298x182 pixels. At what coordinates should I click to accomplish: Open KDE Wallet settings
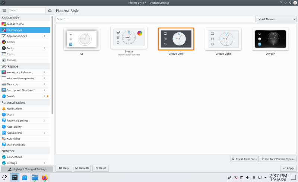coord(14,138)
